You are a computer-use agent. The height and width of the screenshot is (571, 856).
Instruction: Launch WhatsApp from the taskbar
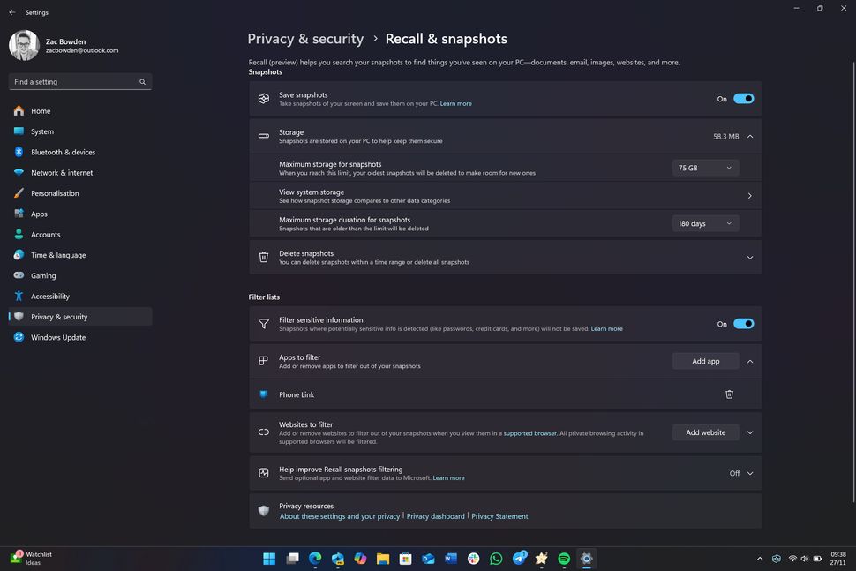495,559
